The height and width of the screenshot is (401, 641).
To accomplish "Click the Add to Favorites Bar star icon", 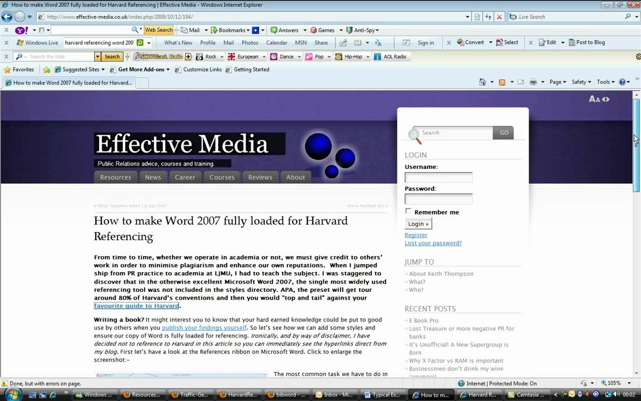I will [47, 70].
